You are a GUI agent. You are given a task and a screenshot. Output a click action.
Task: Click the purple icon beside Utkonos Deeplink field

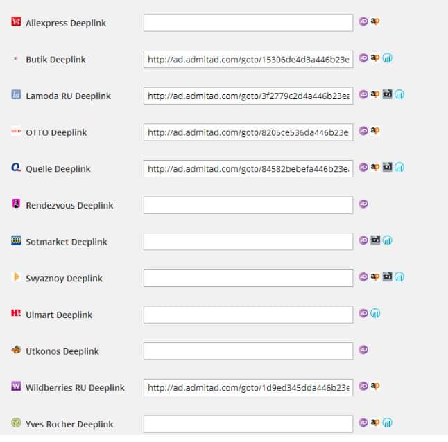coord(363,350)
